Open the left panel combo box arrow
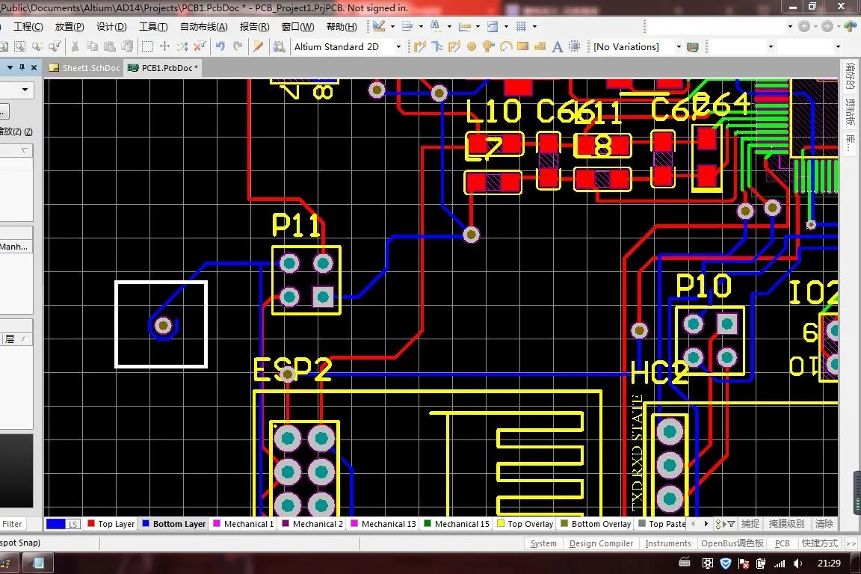This screenshot has height=574, width=861. click(25, 90)
